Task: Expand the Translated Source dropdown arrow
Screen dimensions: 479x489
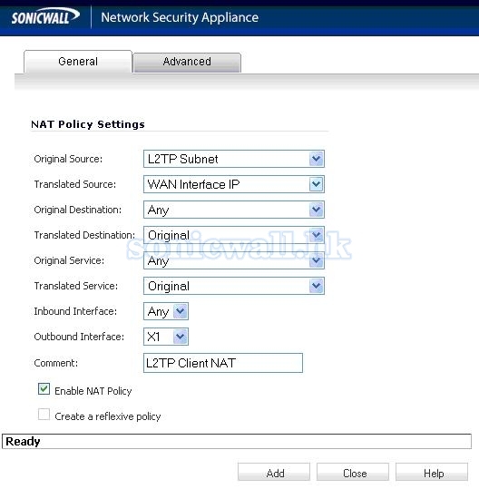Action: pos(317,184)
